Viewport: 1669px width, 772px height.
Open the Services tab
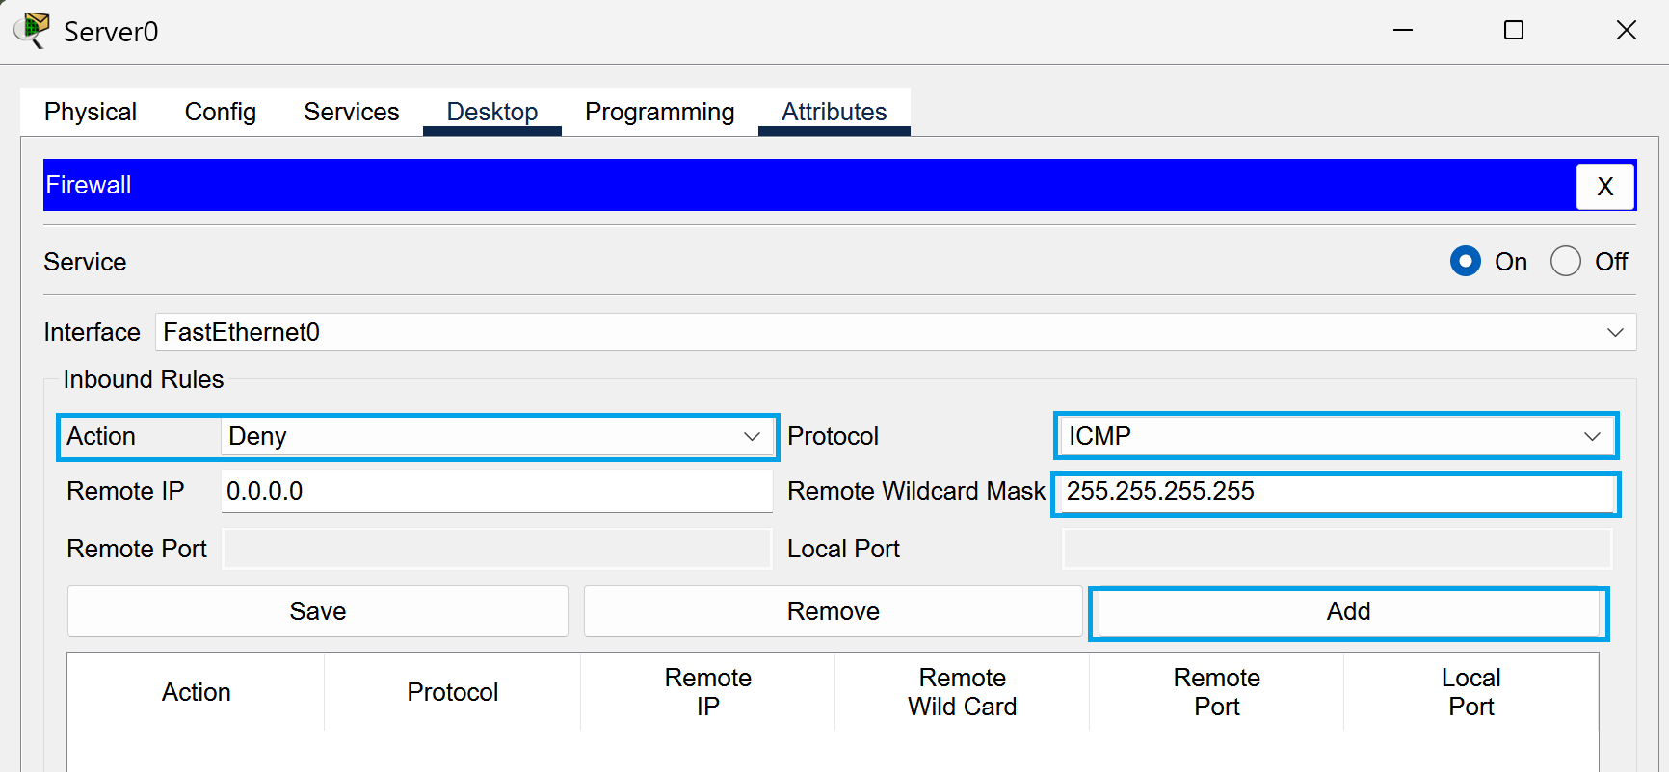352,112
